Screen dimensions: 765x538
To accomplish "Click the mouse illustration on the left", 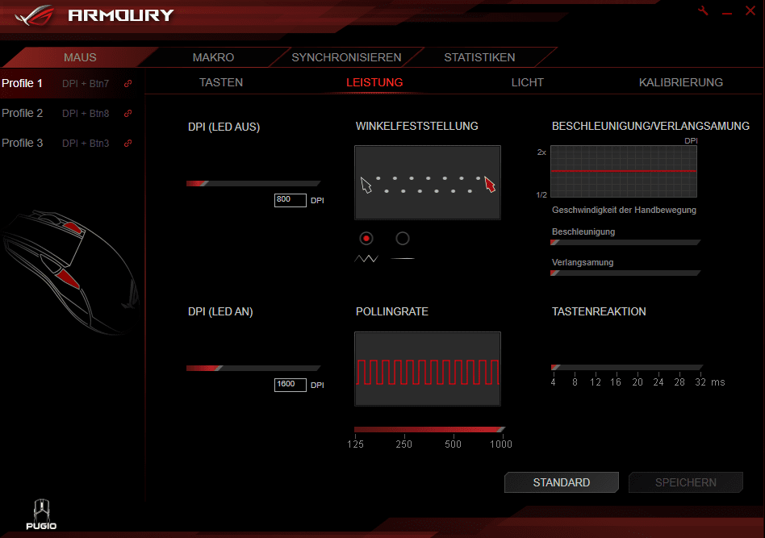I will [x=71, y=272].
